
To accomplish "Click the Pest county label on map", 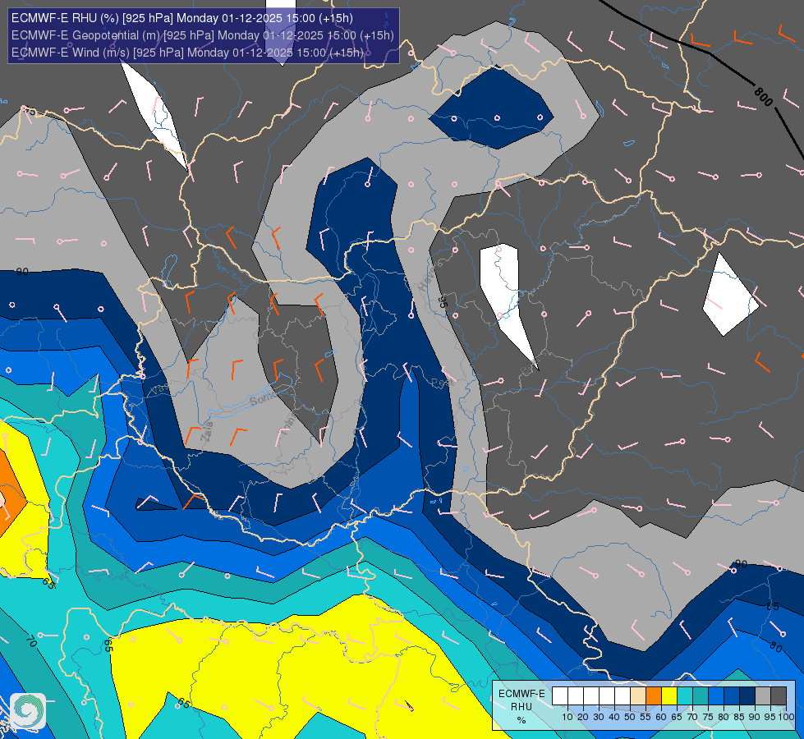I will pyautogui.click(x=443, y=383).
